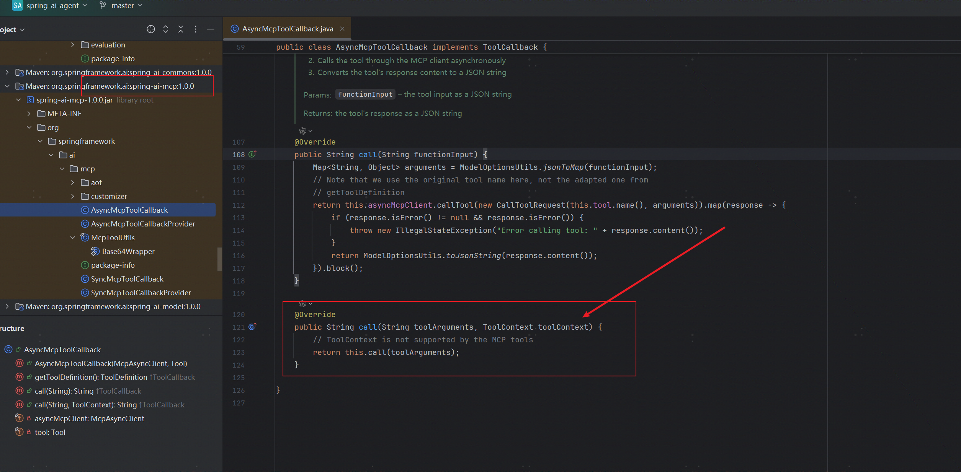Viewport: 961px width, 472px height.
Task: Click the implements gutter icon on line 108
Action: (252, 154)
